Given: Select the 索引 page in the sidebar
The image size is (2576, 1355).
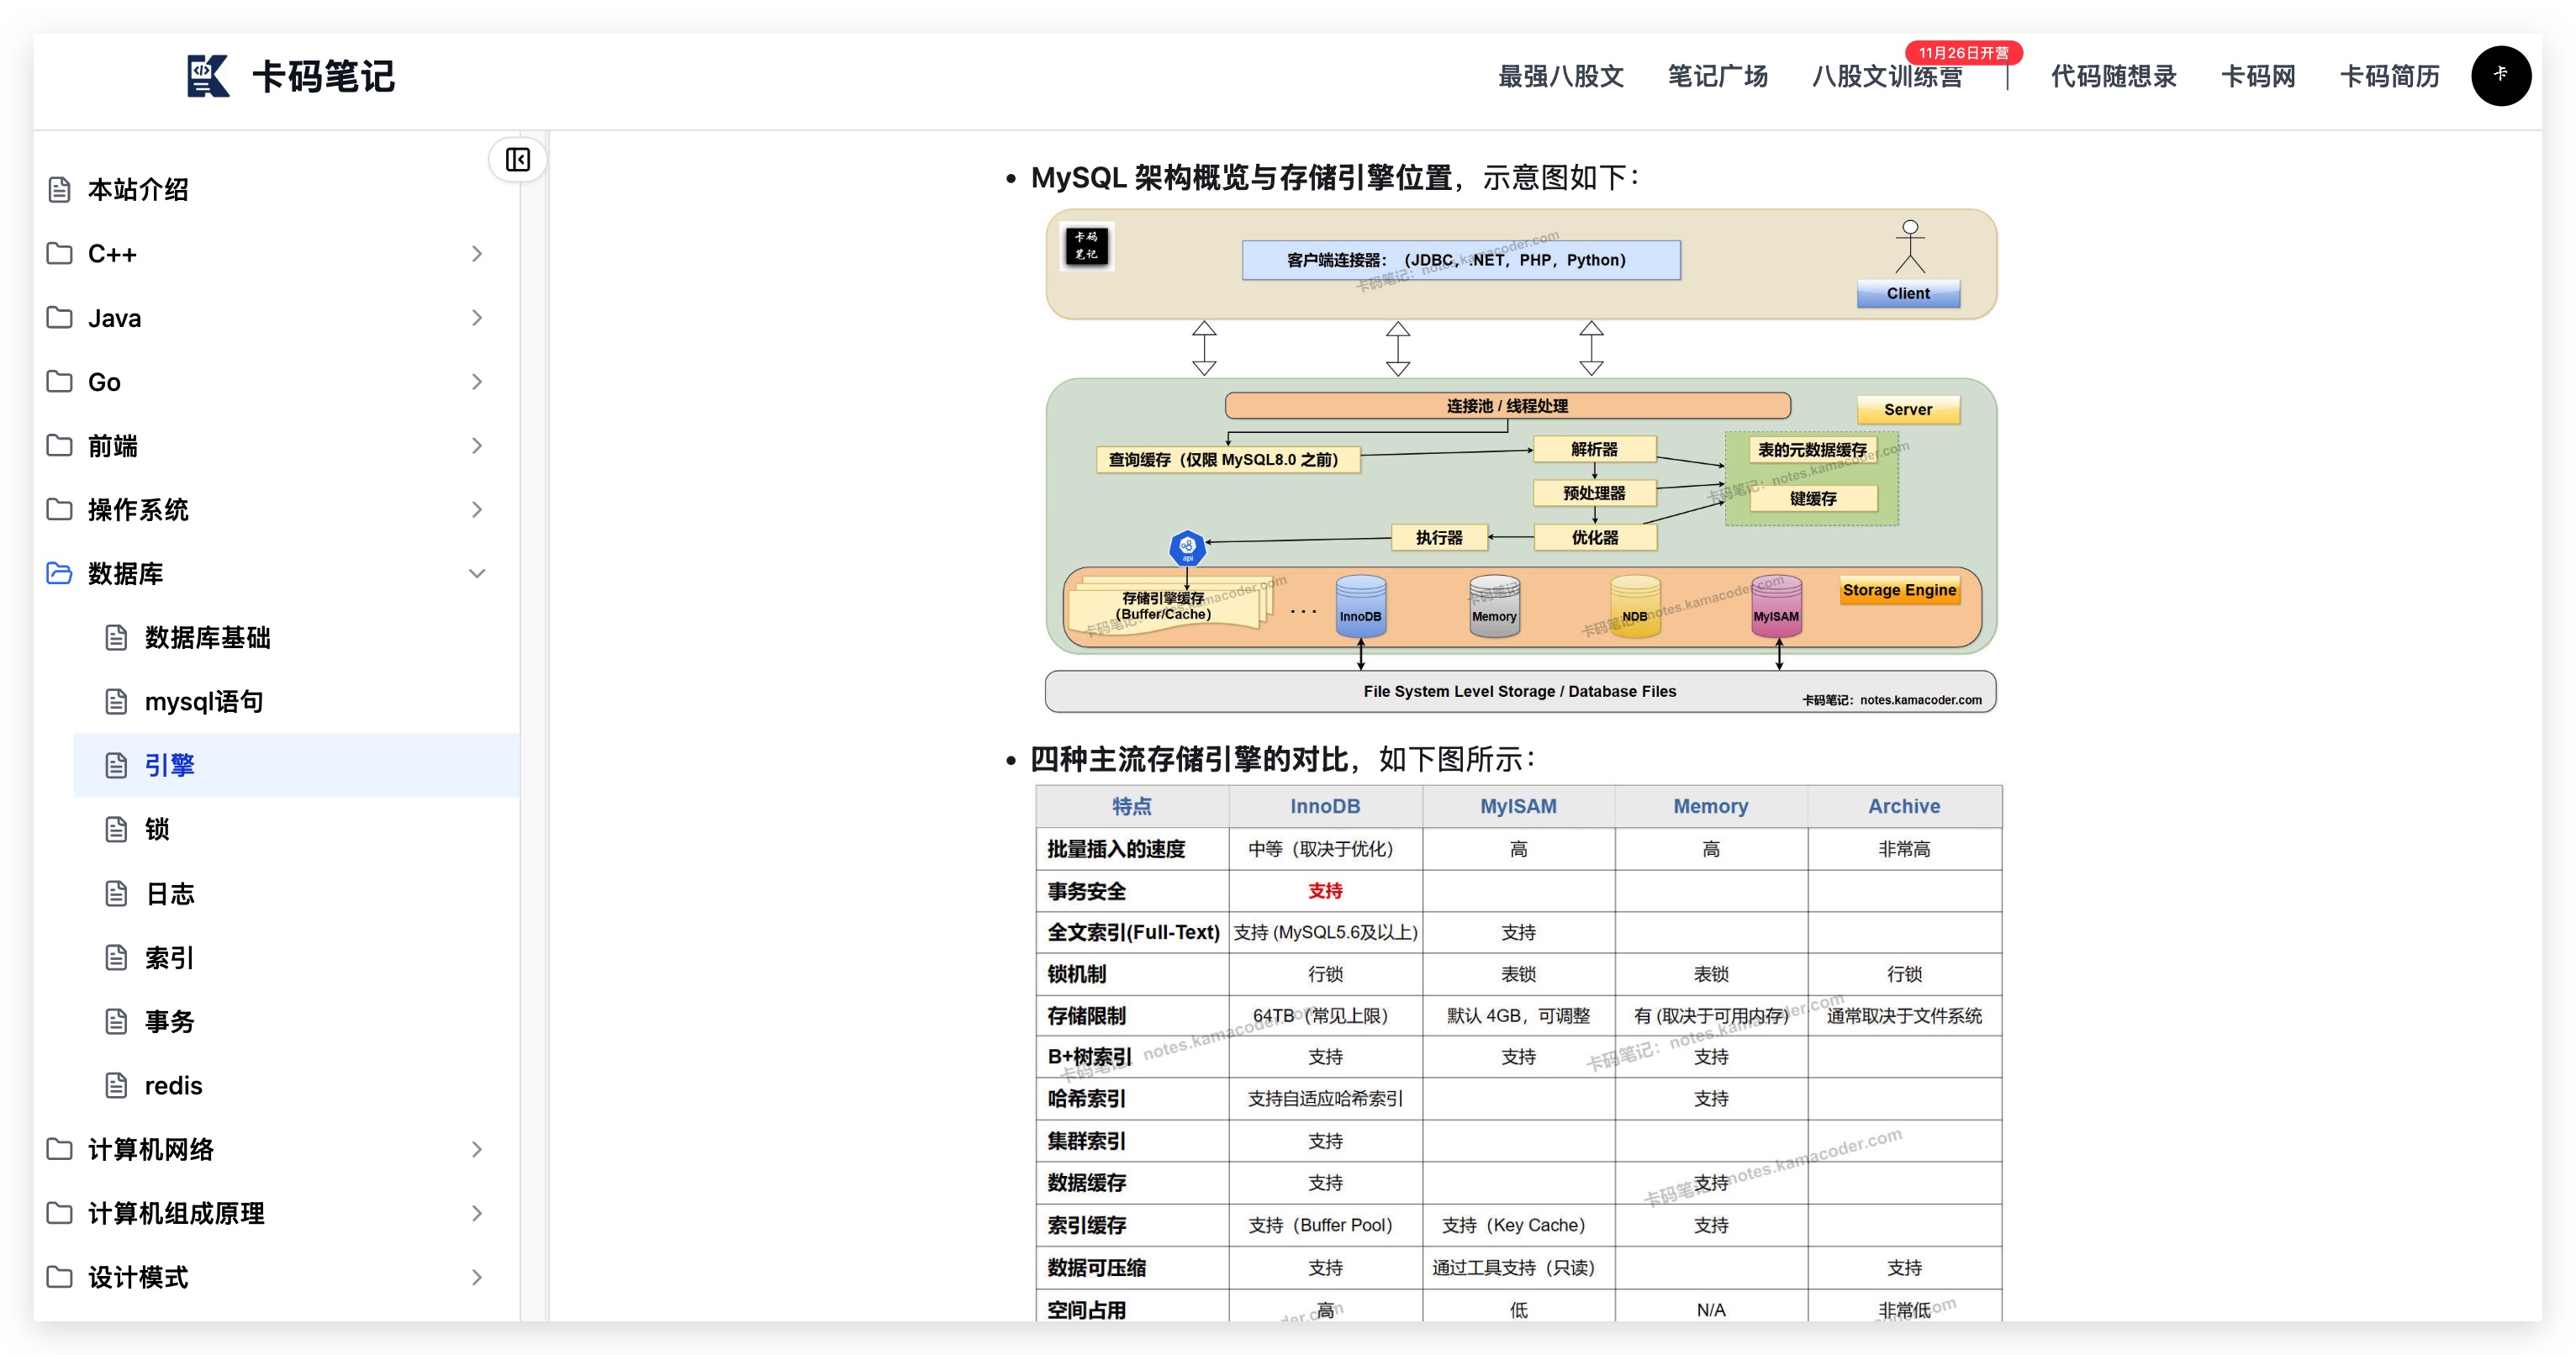Looking at the screenshot, I should 169,958.
